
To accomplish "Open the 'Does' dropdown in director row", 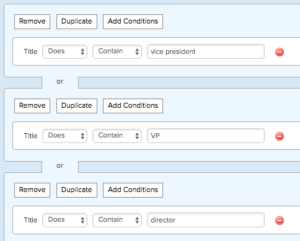I will point(64,220).
